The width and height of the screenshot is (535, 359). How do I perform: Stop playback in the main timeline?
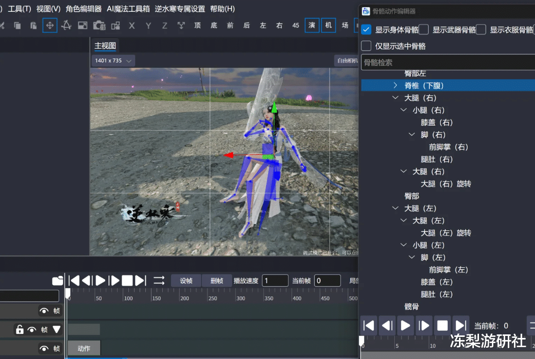(127, 281)
